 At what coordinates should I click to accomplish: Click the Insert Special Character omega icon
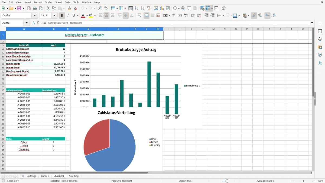(x=175, y=8)
